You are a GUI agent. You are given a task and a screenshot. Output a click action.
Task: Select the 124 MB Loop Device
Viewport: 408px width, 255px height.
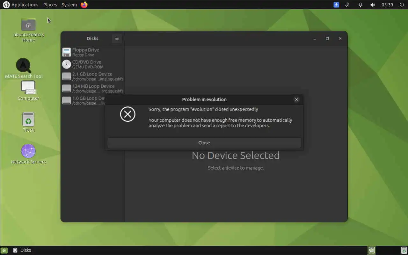(x=92, y=89)
